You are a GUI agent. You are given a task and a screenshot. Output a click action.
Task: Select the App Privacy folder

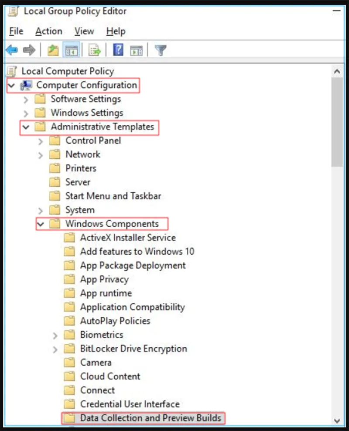coord(104,279)
